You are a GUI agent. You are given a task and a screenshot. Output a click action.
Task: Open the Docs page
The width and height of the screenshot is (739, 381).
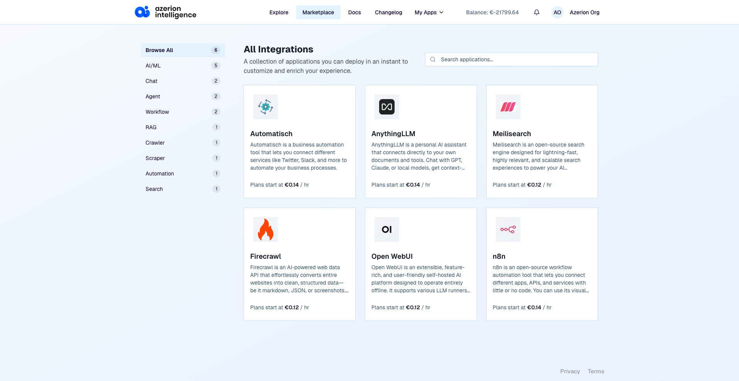(354, 12)
